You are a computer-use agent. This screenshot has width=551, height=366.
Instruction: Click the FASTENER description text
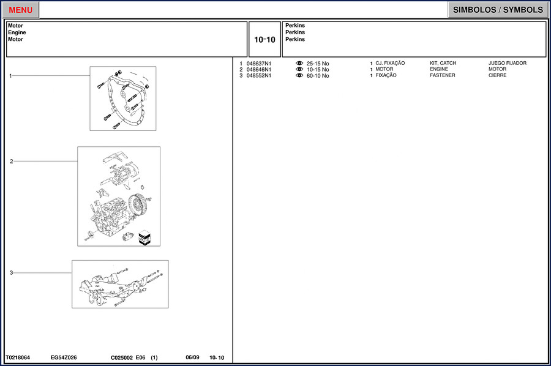tap(443, 75)
